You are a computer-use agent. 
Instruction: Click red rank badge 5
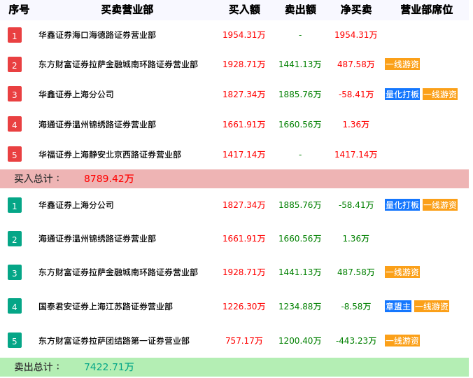point(15,155)
